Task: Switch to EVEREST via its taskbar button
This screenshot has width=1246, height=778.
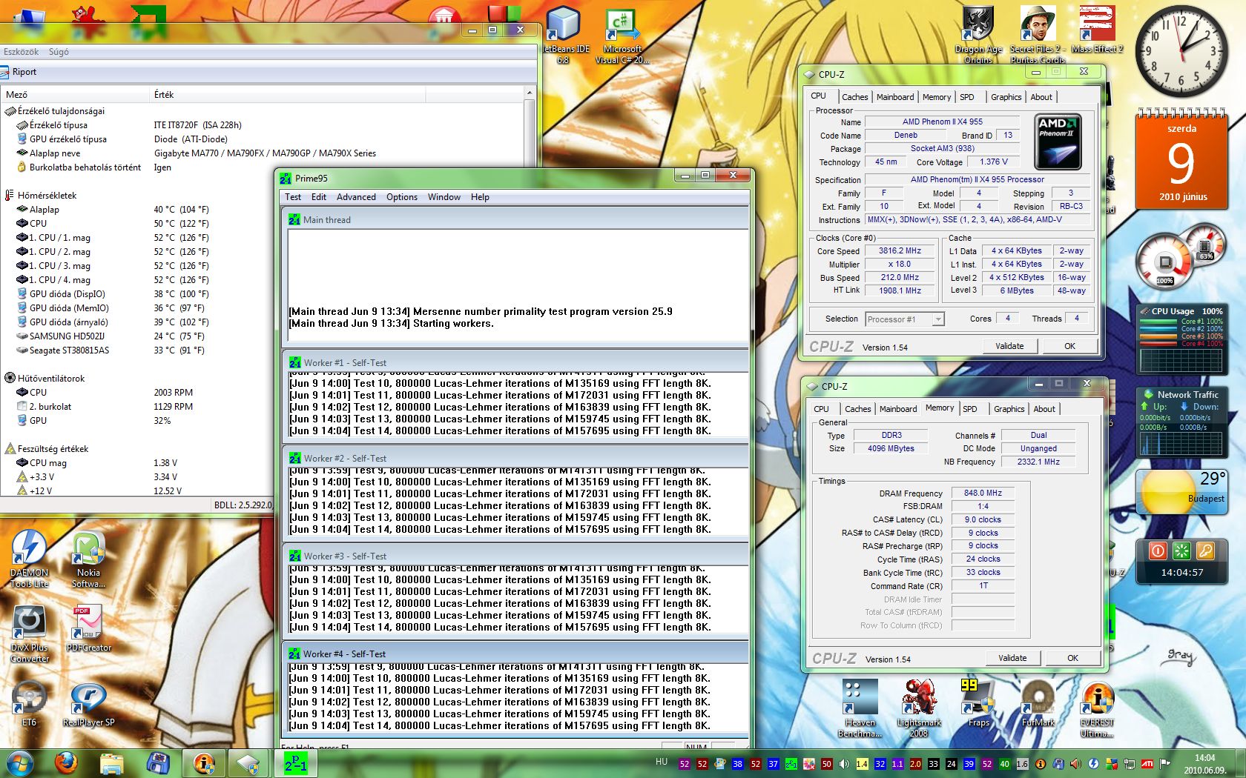Action: (x=204, y=763)
